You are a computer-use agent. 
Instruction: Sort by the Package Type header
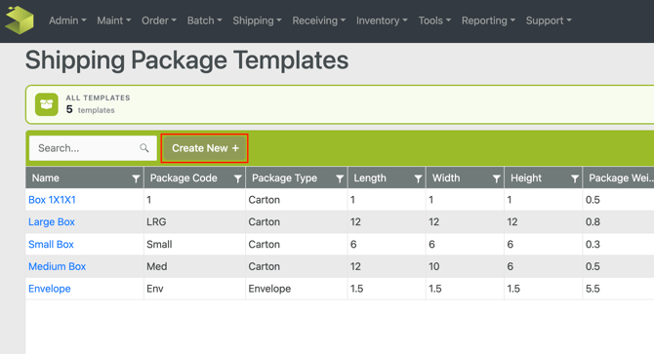click(x=284, y=178)
